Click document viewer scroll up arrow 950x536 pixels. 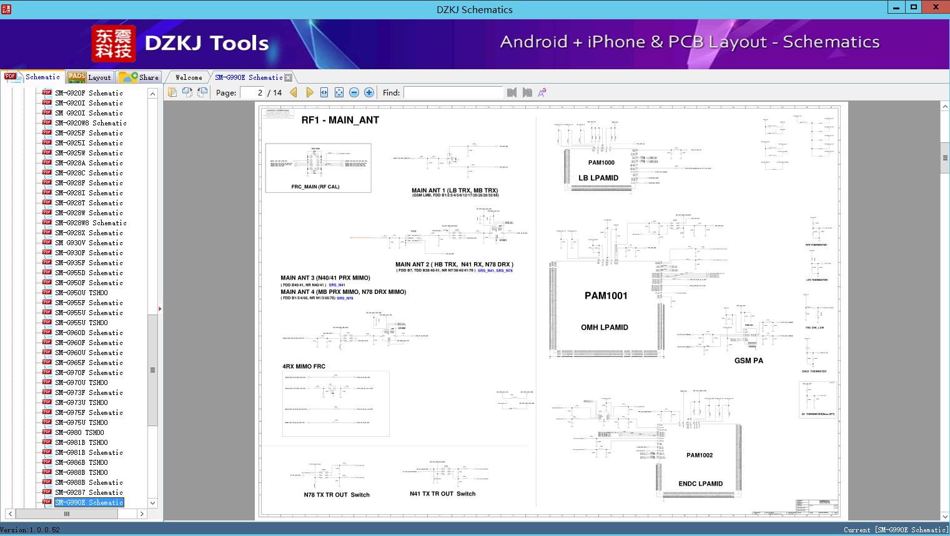(945, 107)
